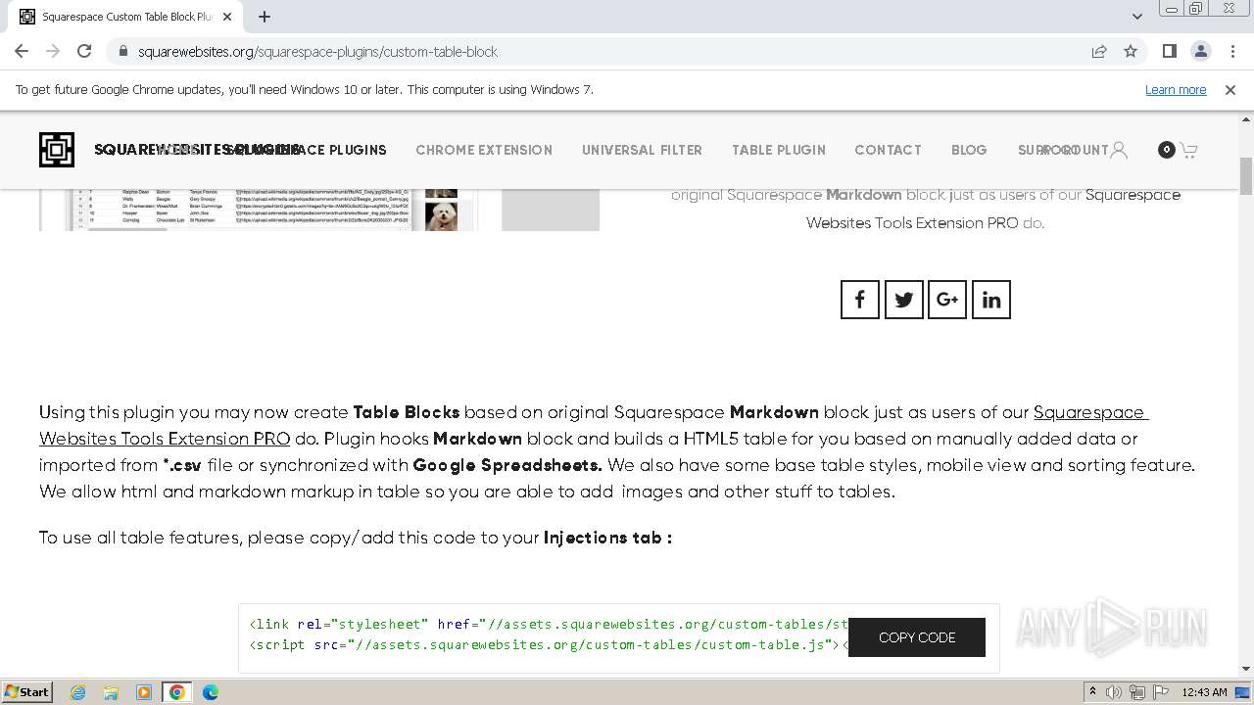
Task: Open the shopping cart icon
Action: (x=1188, y=150)
